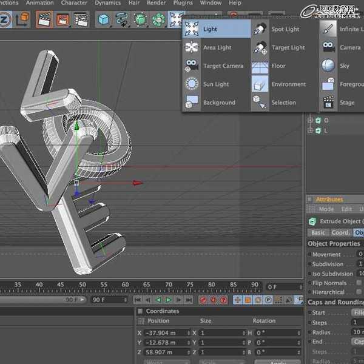Expand the O object in tree

(311, 120)
